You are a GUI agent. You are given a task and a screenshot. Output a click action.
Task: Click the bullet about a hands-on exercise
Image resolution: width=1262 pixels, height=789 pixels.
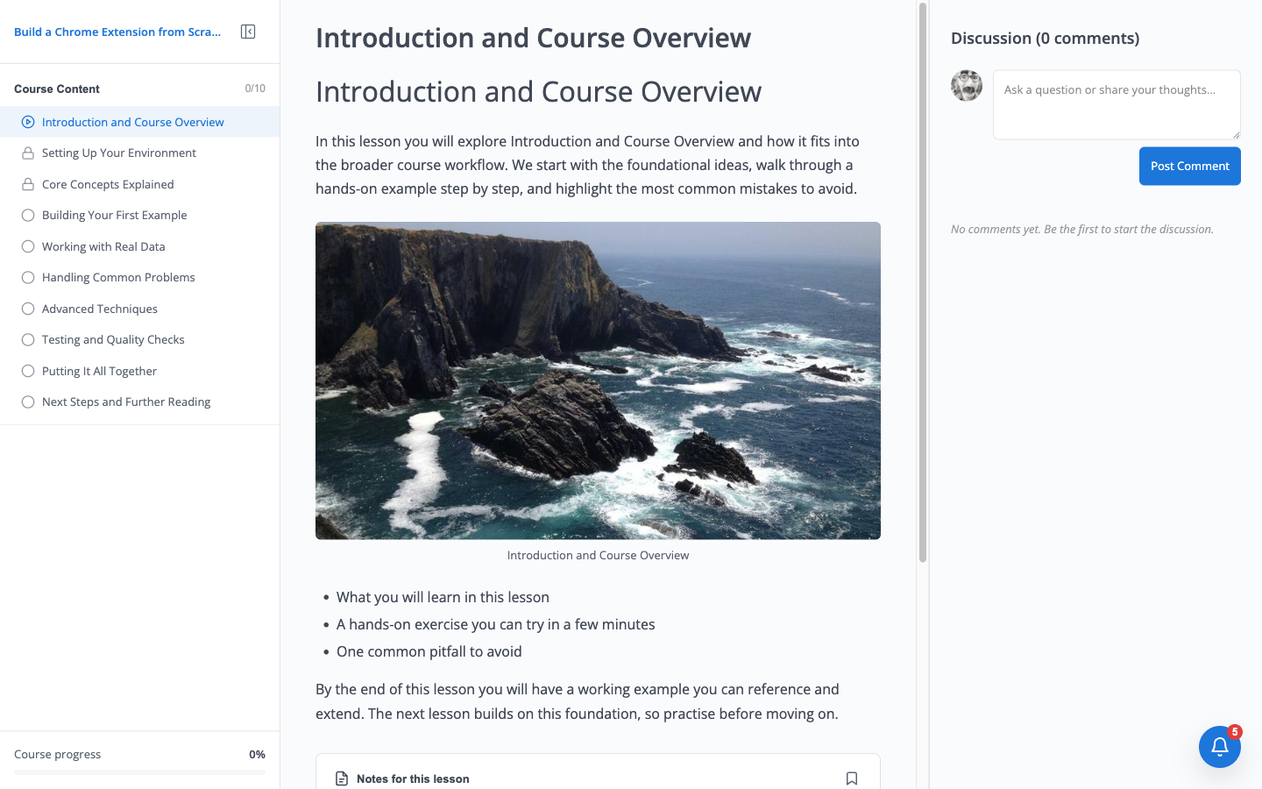[496, 624]
